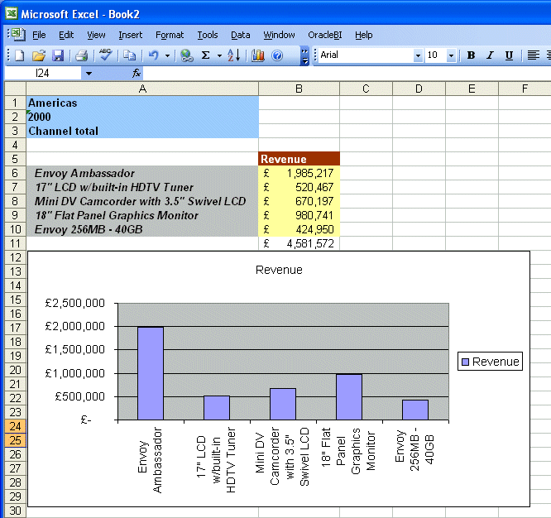Open the Data menu
The height and width of the screenshot is (518, 551).
pyautogui.click(x=241, y=35)
